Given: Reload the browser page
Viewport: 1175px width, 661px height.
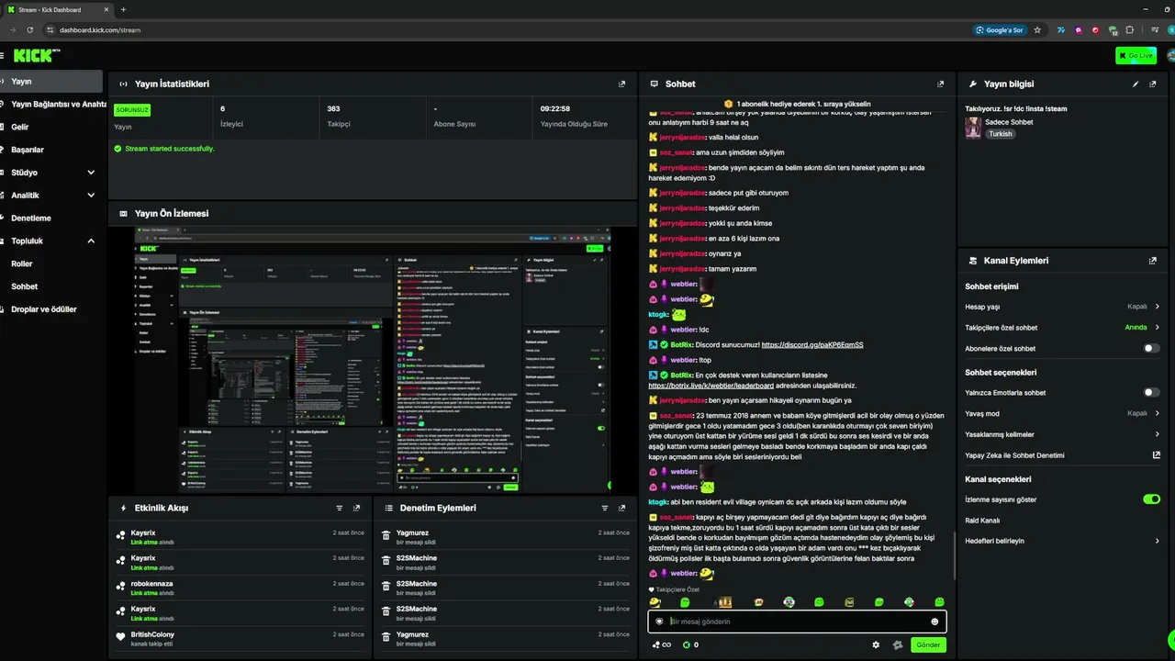Looking at the screenshot, I should 29,29.
